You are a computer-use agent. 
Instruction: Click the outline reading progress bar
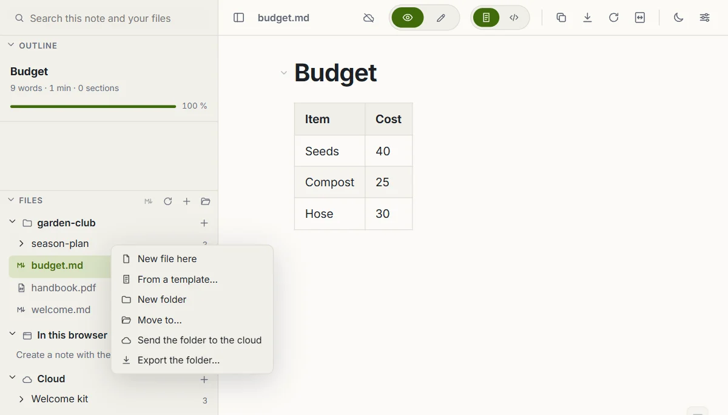pyautogui.click(x=93, y=106)
